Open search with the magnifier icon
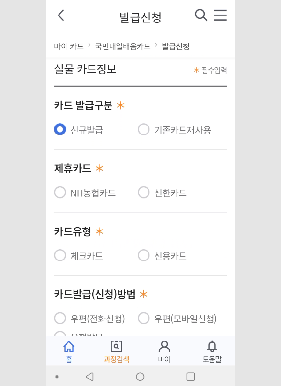Image resolution: width=281 pixels, height=386 pixels. [201, 15]
